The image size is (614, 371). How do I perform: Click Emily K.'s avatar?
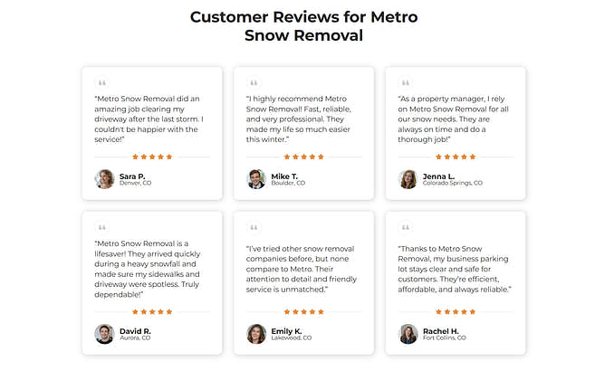[256, 334]
